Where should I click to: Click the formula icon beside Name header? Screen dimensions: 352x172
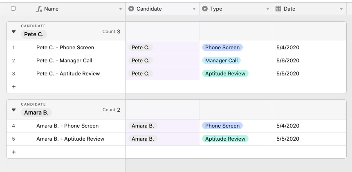39,9
